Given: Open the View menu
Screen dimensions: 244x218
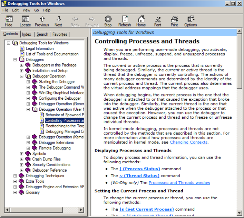Looking at the screenshot, I should pyautogui.click(x=26, y=10).
